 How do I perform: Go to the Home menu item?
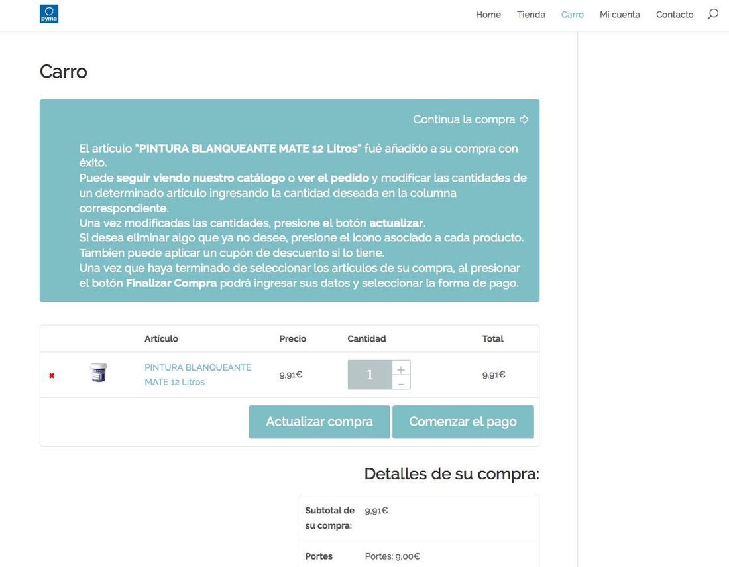point(488,15)
